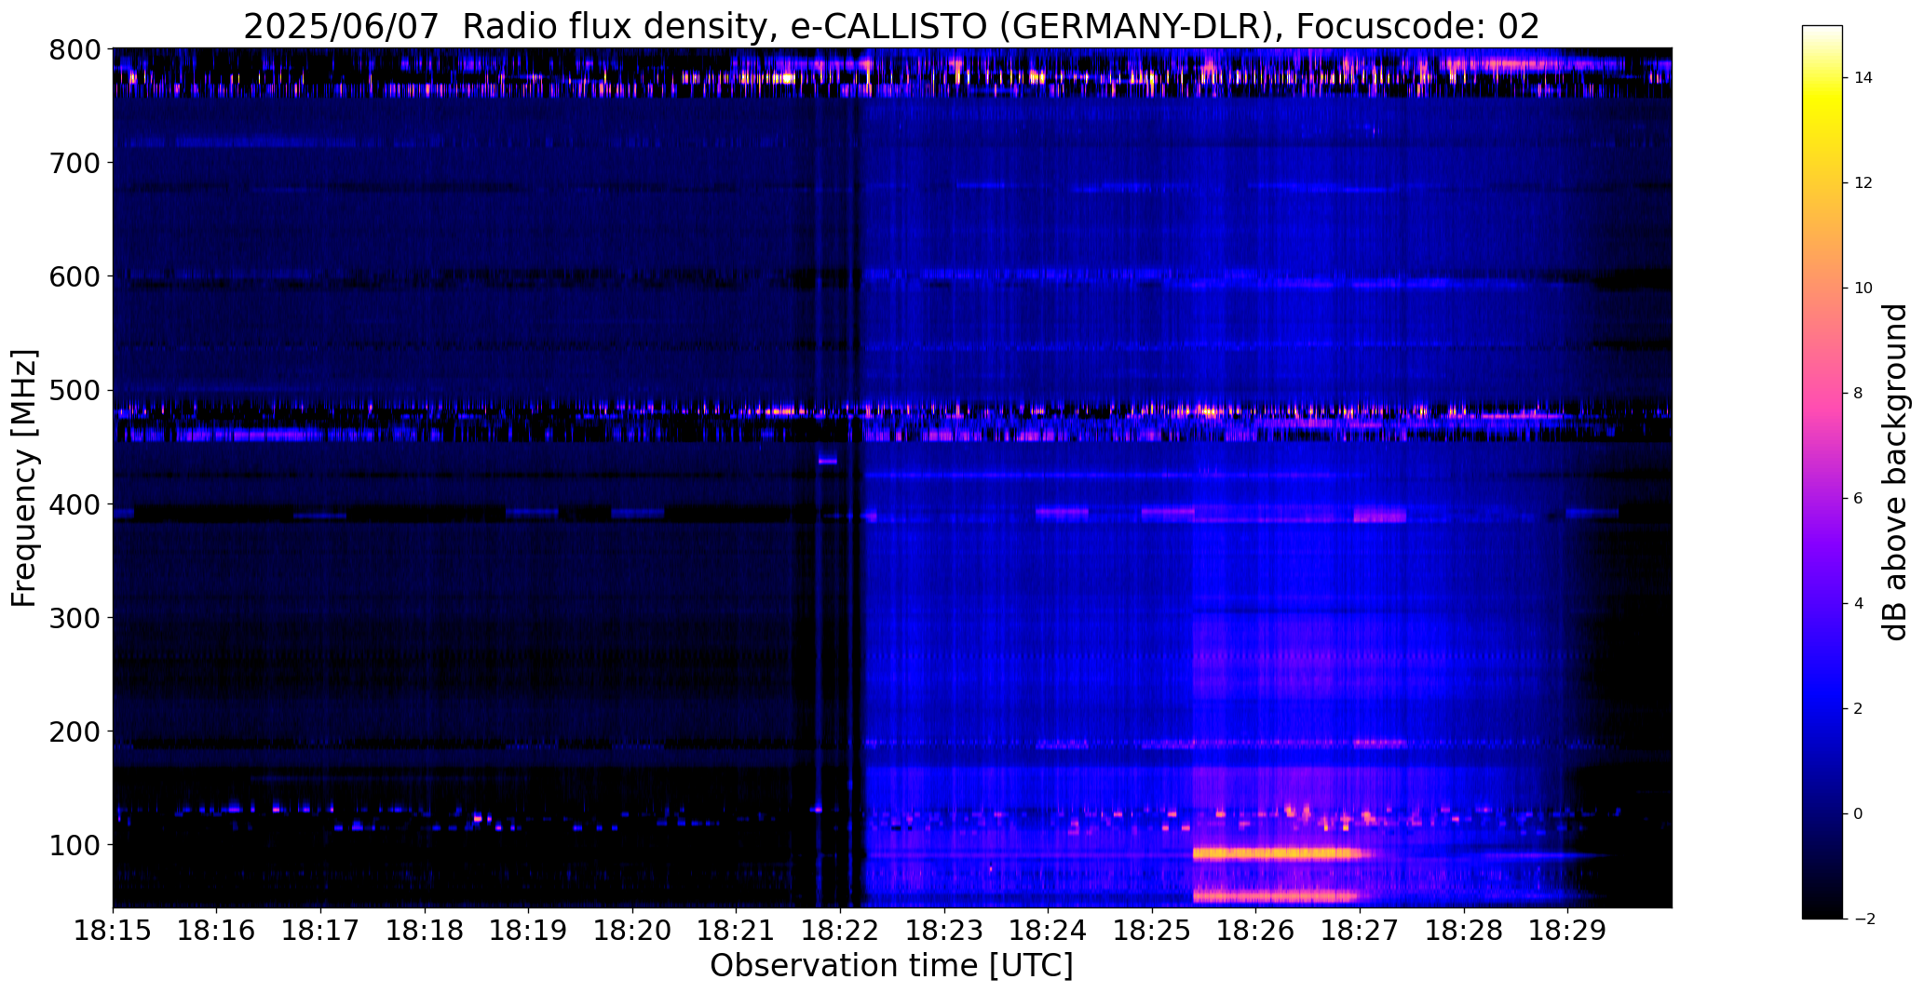Screen dimensions: 1924x993
Task: Click the 200 frequency tick label
Action: coord(75,731)
